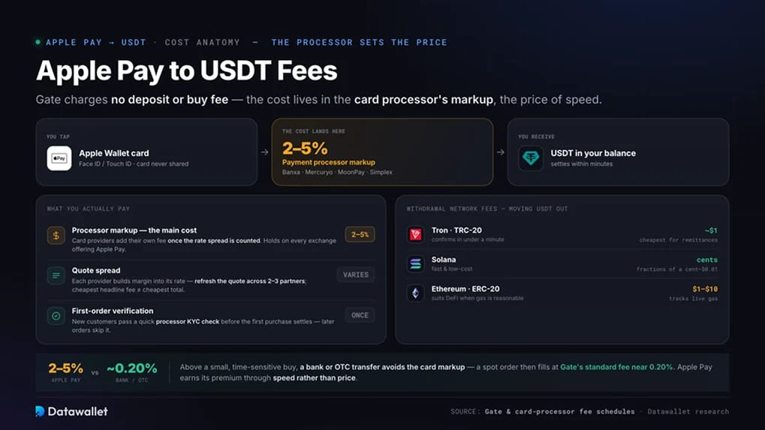Click the VARIES badge

point(356,275)
